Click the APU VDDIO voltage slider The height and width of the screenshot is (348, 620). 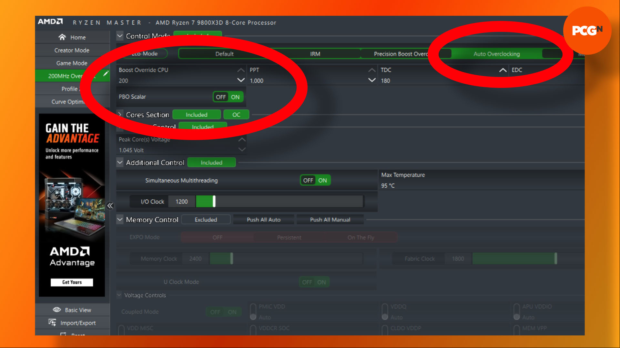[516, 312]
